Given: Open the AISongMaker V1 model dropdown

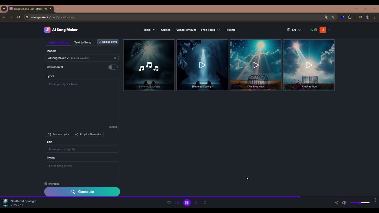Looking at the screenshot, I should (x=82, y=58).
